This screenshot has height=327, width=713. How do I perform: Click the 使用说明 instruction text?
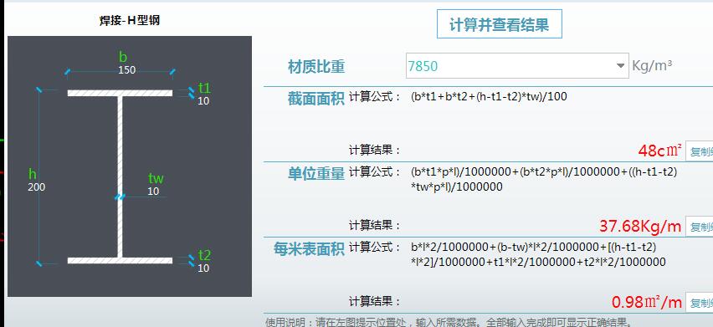(448, 323)
